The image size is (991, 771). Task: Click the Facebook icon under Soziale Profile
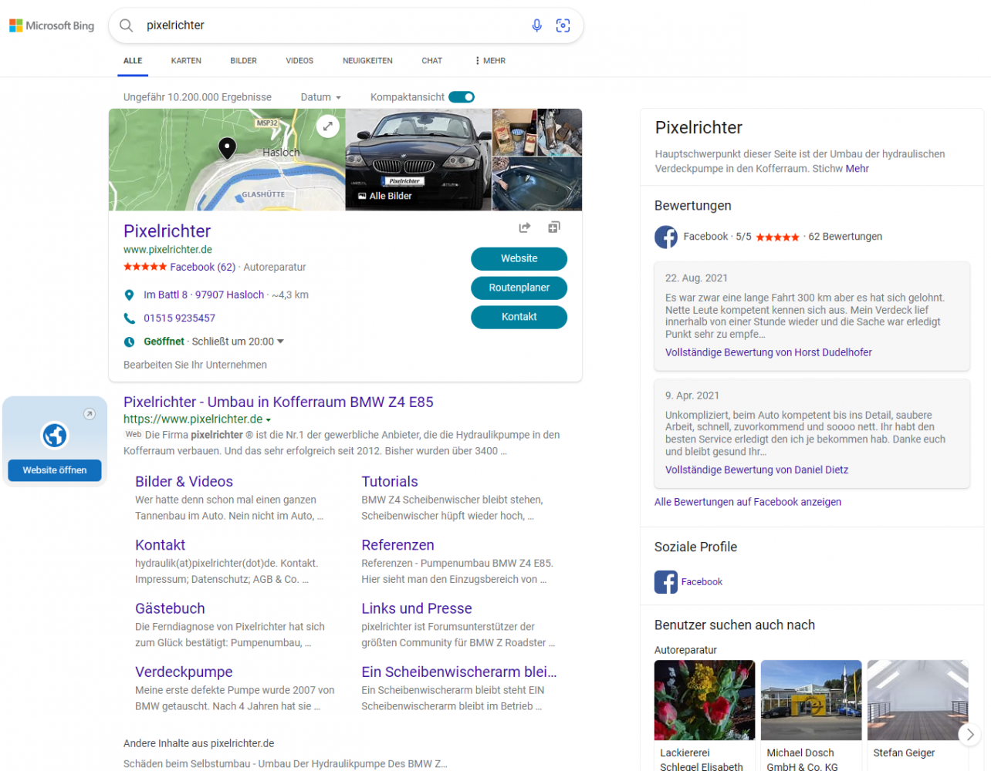(x=666, y=582)
